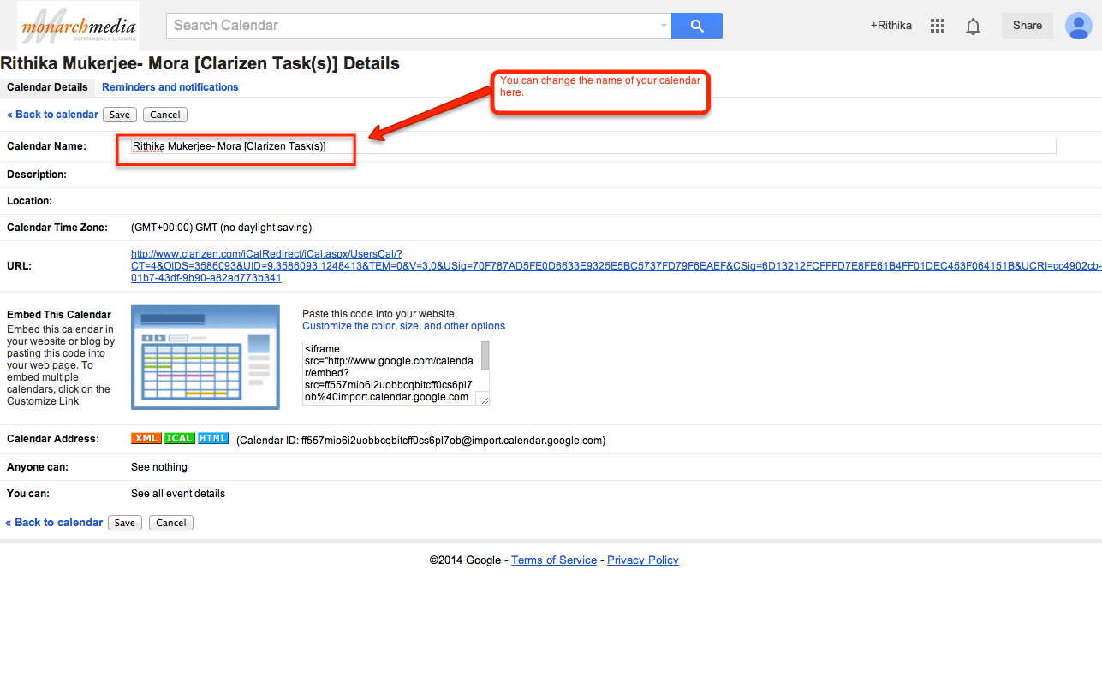This screenshot has height=693, width=1102.
Task: Click the top Save button
Action: click(120, 115)
